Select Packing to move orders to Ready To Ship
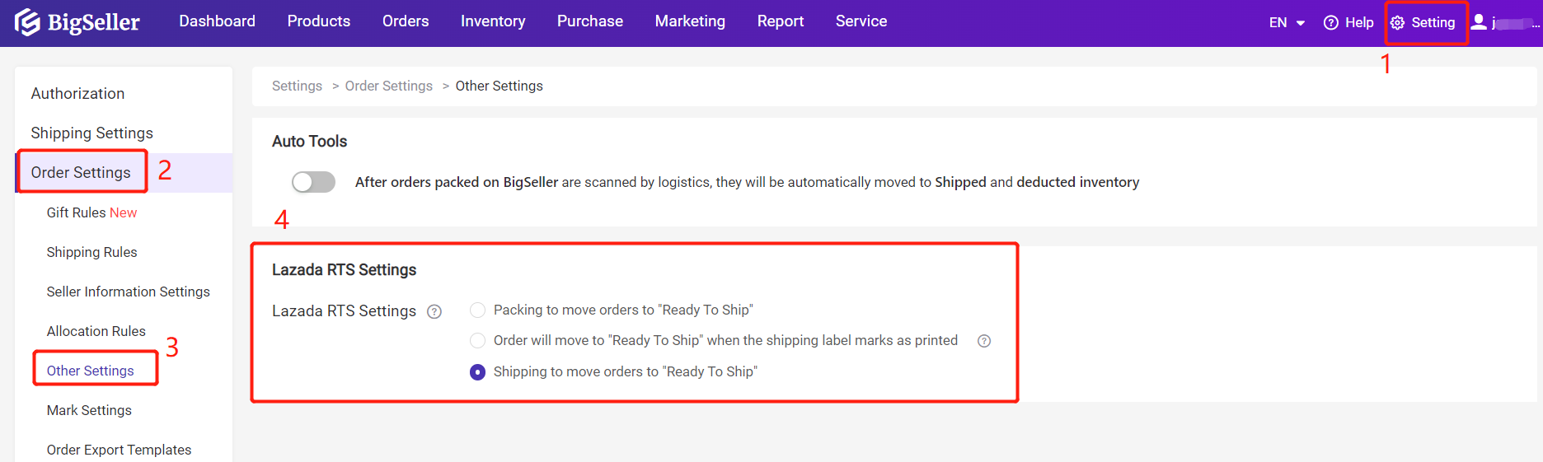Image resolution: width=1543 pixels, height=462 pixels. coord(477,310)
